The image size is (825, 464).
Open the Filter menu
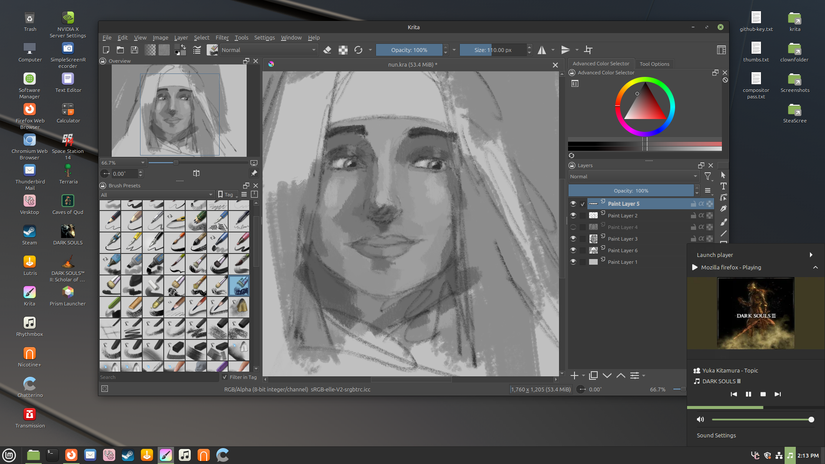coord(222,37)
